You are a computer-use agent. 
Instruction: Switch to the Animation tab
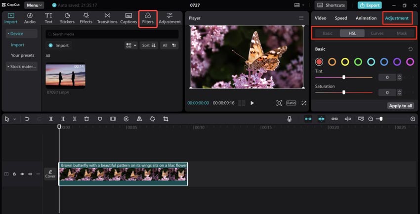[x=366, y=18]
